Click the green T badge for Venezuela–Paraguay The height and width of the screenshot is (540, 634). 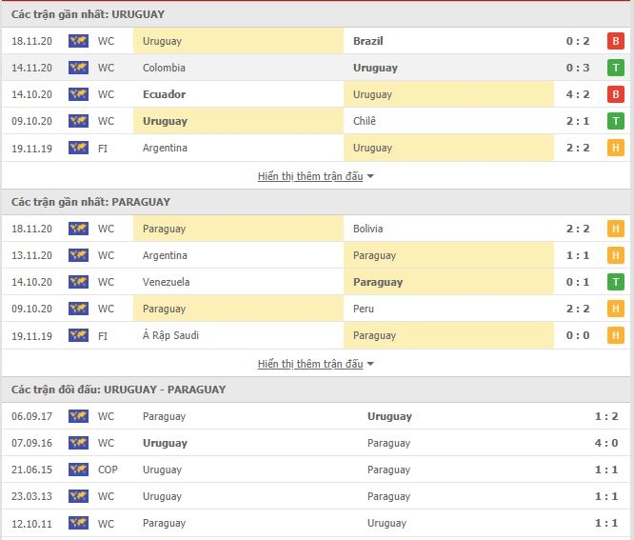pyautogui.click(x=615, y=282)
